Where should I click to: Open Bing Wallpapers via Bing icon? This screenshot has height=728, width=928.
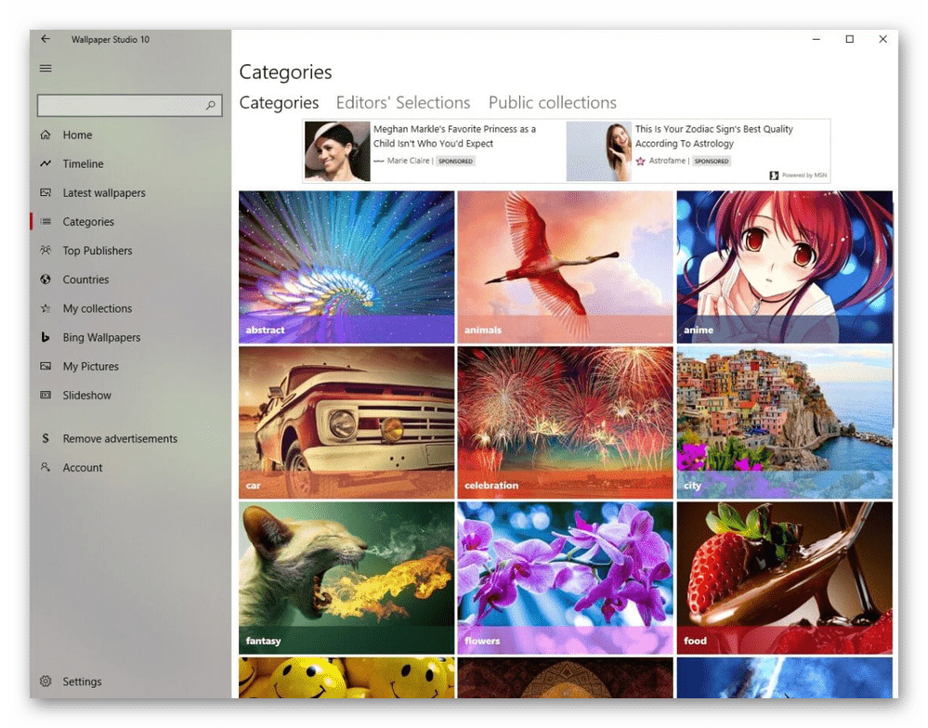pyautogui.click(x=46, y=338)
